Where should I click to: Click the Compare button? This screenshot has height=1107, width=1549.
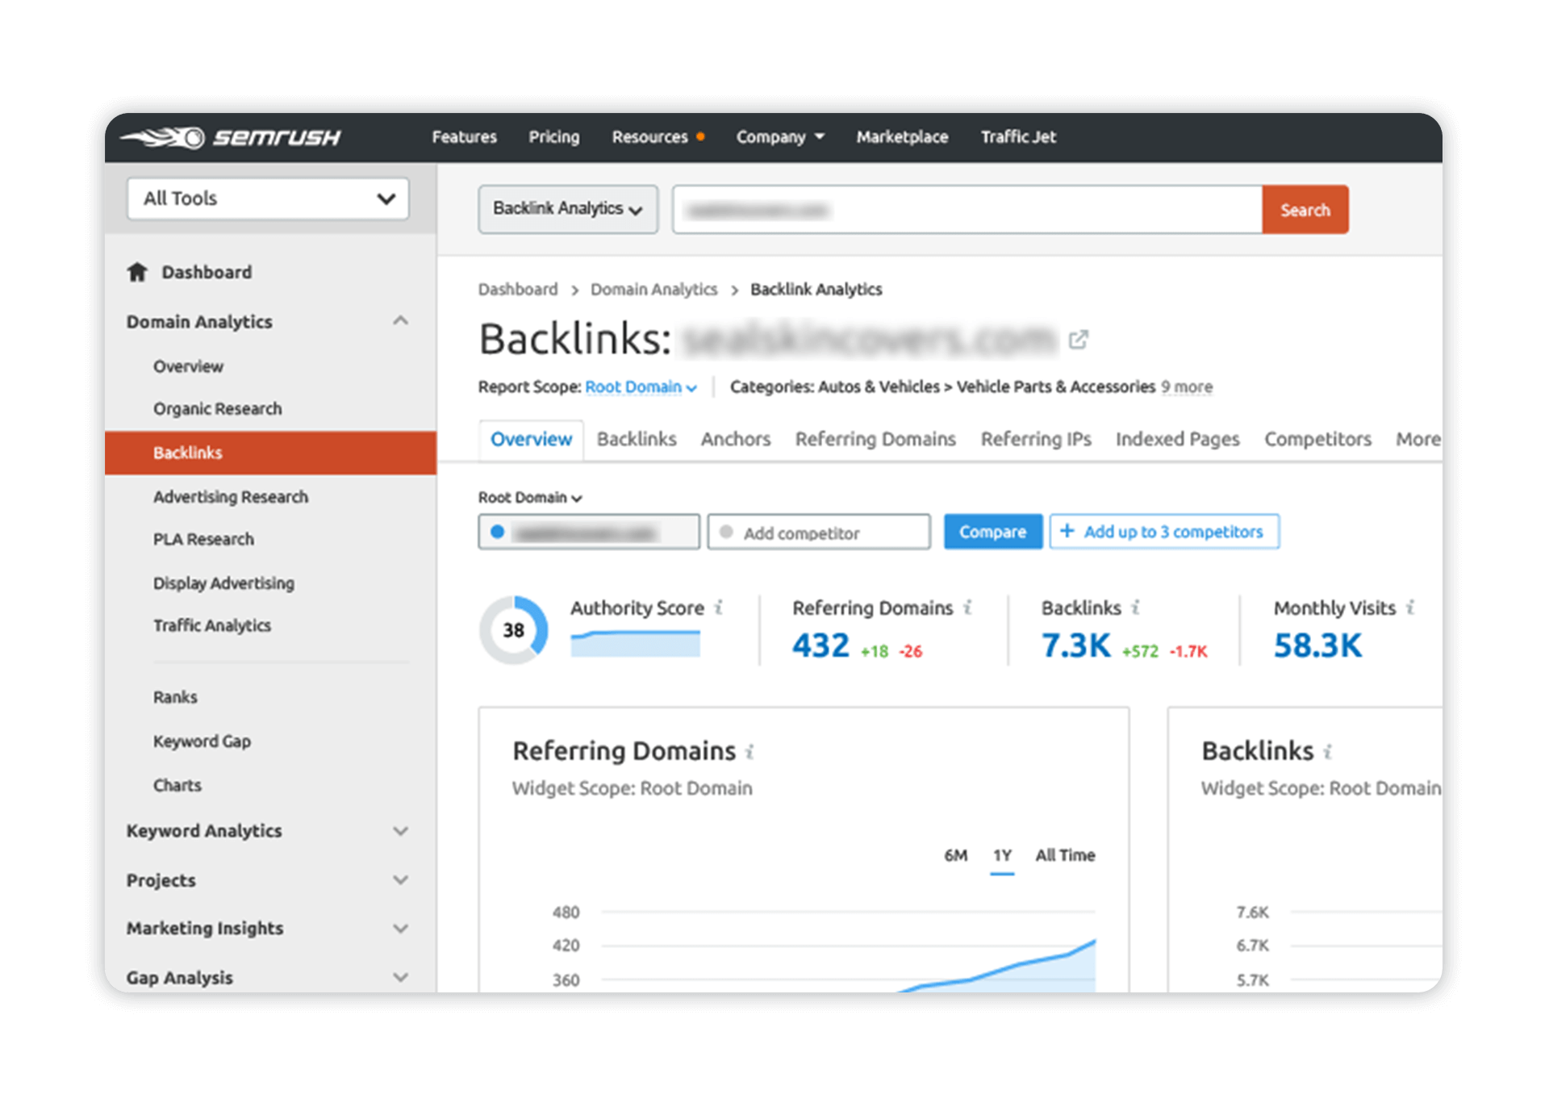[992, 532]
